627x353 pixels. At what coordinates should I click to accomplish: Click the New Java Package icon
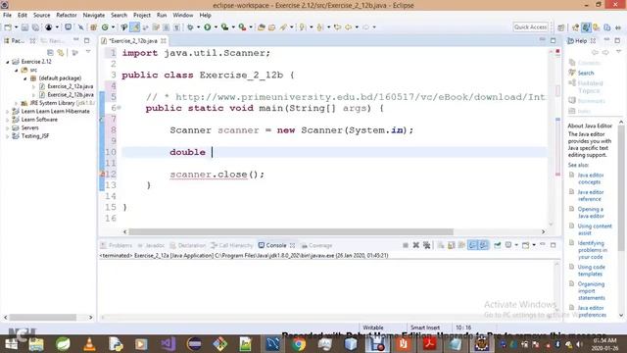pos(94,27)
